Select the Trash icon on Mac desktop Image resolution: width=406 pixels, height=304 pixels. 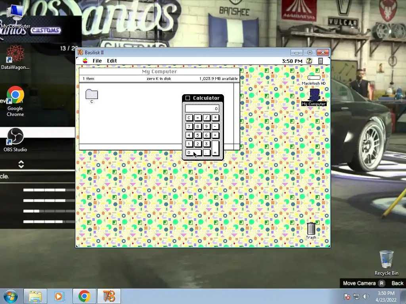click(311, 231)
